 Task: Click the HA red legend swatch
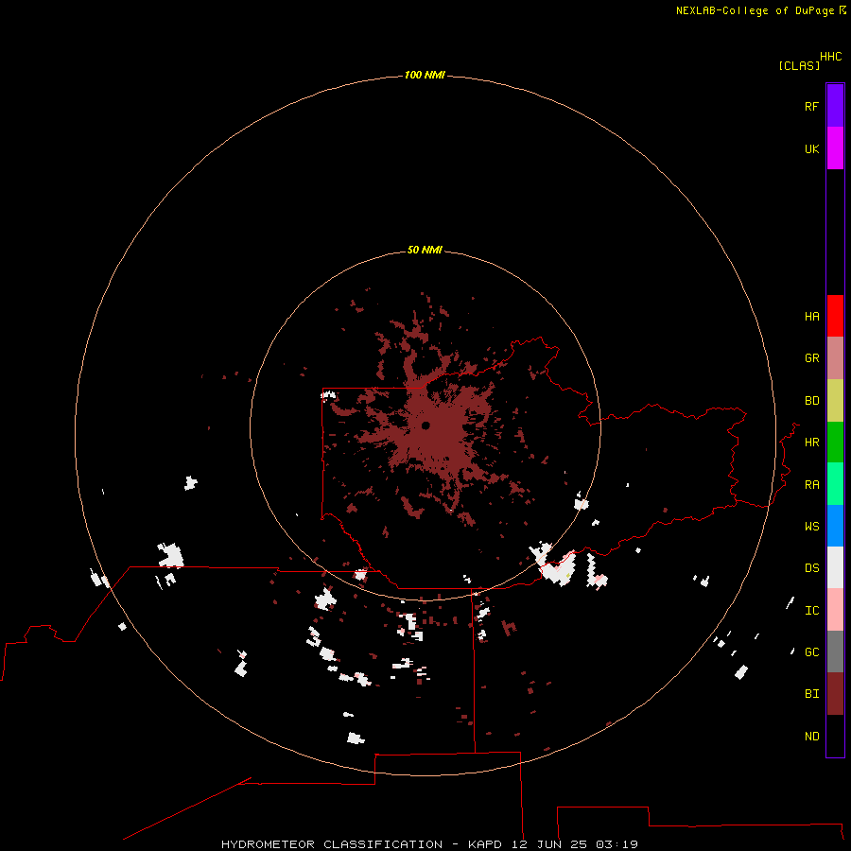[835, 316]
